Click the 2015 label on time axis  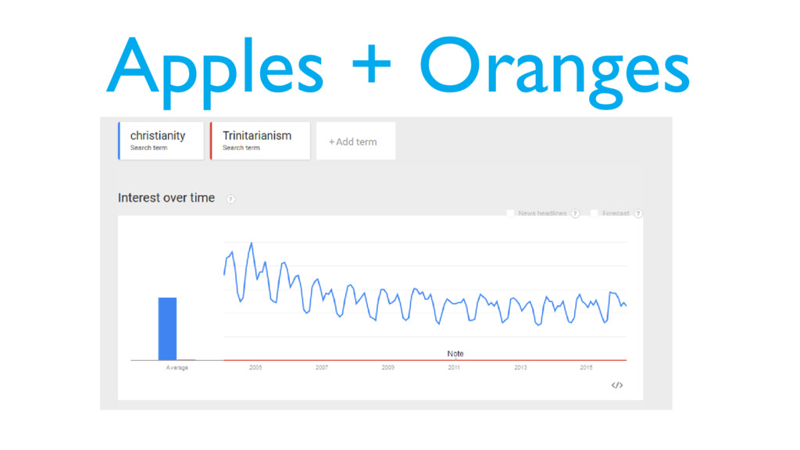(x=586, y=367)
